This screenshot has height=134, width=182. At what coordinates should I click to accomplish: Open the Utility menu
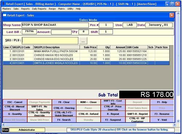(x=70, y=9)
